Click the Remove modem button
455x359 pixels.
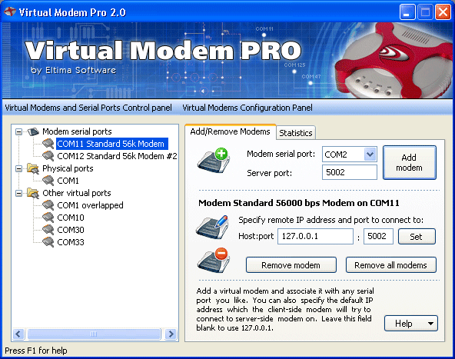(x=291, y=265)
